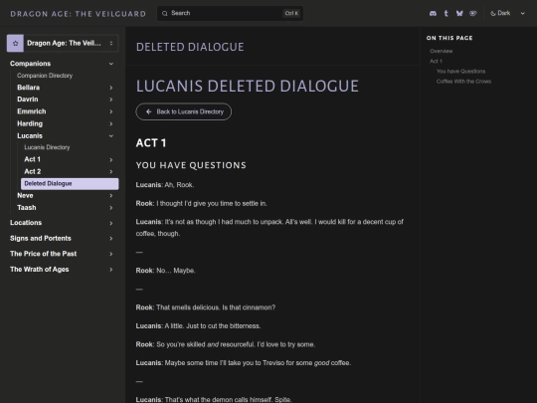Expand the Signs and Portents chevron
This screenshot has height=403, width=537.
click(x=111, y=239)
